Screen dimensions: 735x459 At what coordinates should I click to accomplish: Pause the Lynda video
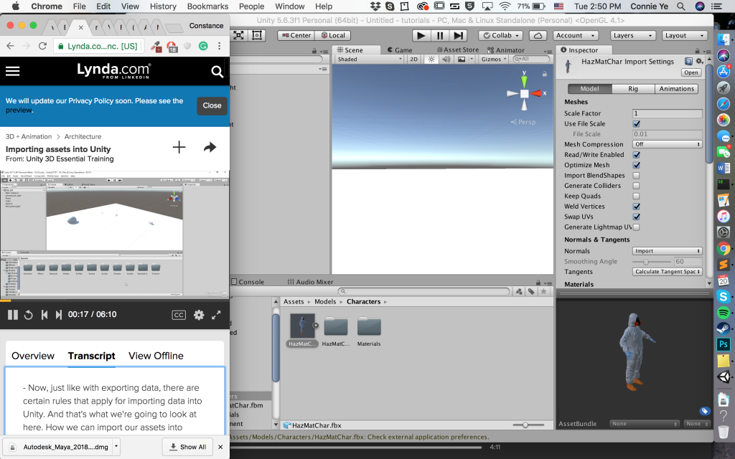(13, 315)
